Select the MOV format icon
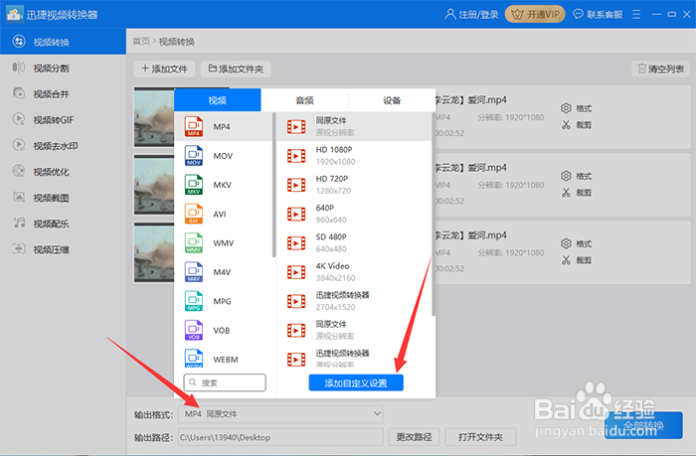Image resolution: width=696 pixels, height=456 pixels. coord(194,156)
